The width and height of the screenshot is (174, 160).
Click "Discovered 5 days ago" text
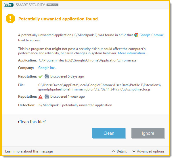[67, 76]
